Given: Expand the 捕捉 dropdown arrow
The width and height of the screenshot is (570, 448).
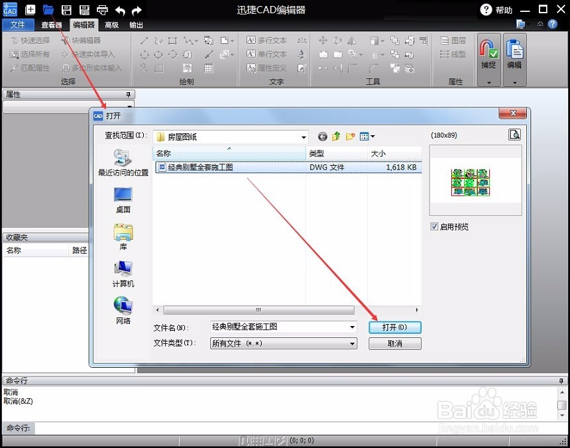Looking at the screenshot, I should (x=489, y=82).
